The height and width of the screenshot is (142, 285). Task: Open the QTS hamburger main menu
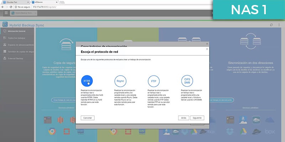coord(6,13)
